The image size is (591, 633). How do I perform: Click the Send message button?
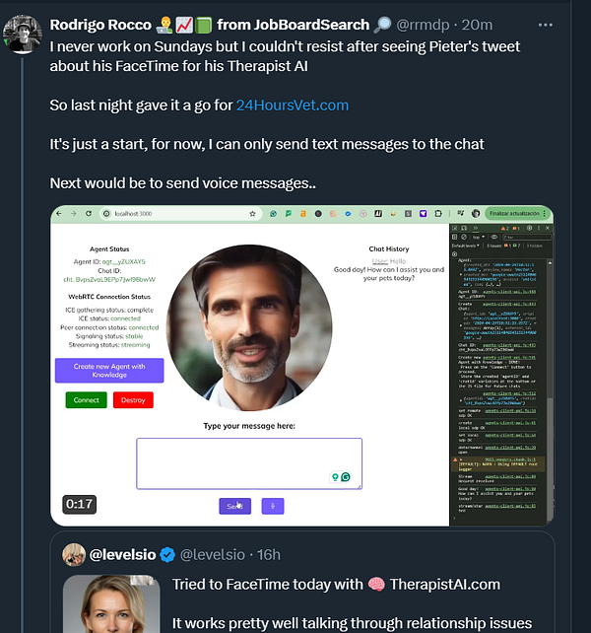tap(234, 506)
